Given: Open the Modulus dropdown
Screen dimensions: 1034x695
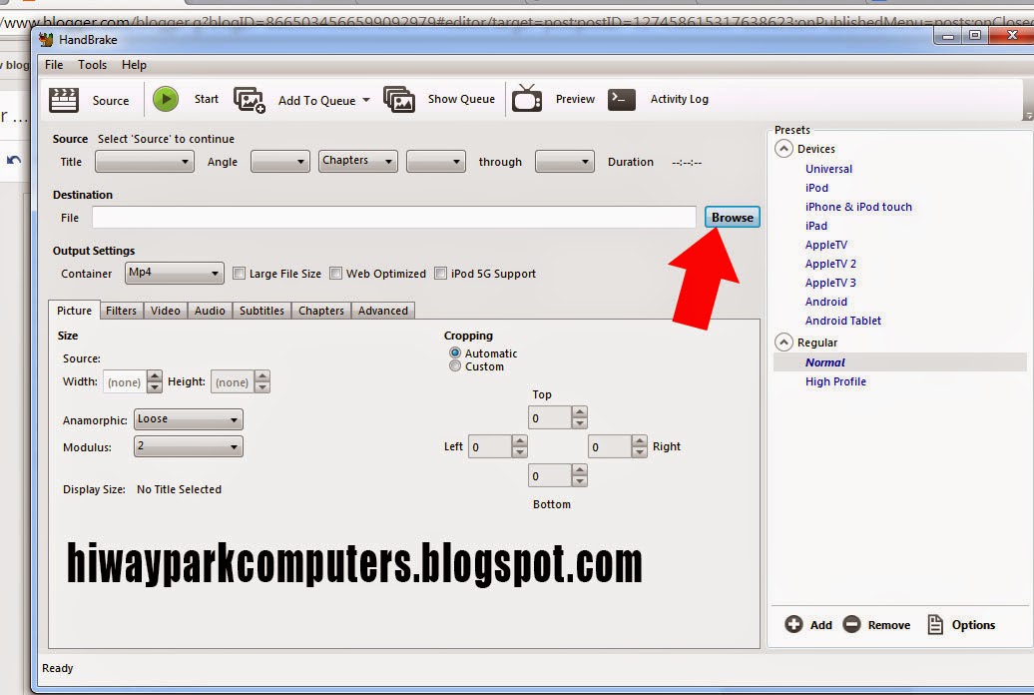Looking at the screenshot, I should pyautogui.click(x=189, y=446).
